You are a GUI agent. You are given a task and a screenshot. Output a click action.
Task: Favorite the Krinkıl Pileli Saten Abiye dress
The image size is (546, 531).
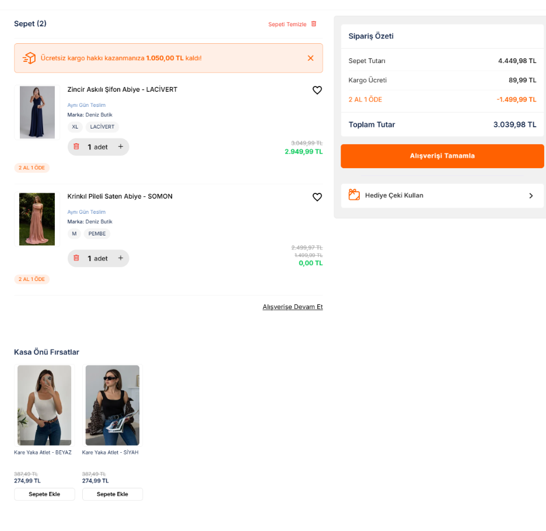317,197
